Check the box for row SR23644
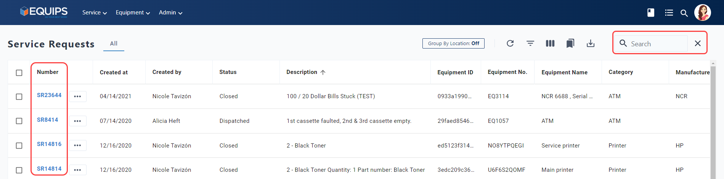This screenshot has height=179, width=724. click(x=19, y=97)
